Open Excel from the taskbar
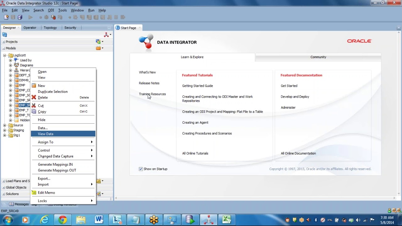The height and width of the screenshot is (226, 402). click(227, 220)
